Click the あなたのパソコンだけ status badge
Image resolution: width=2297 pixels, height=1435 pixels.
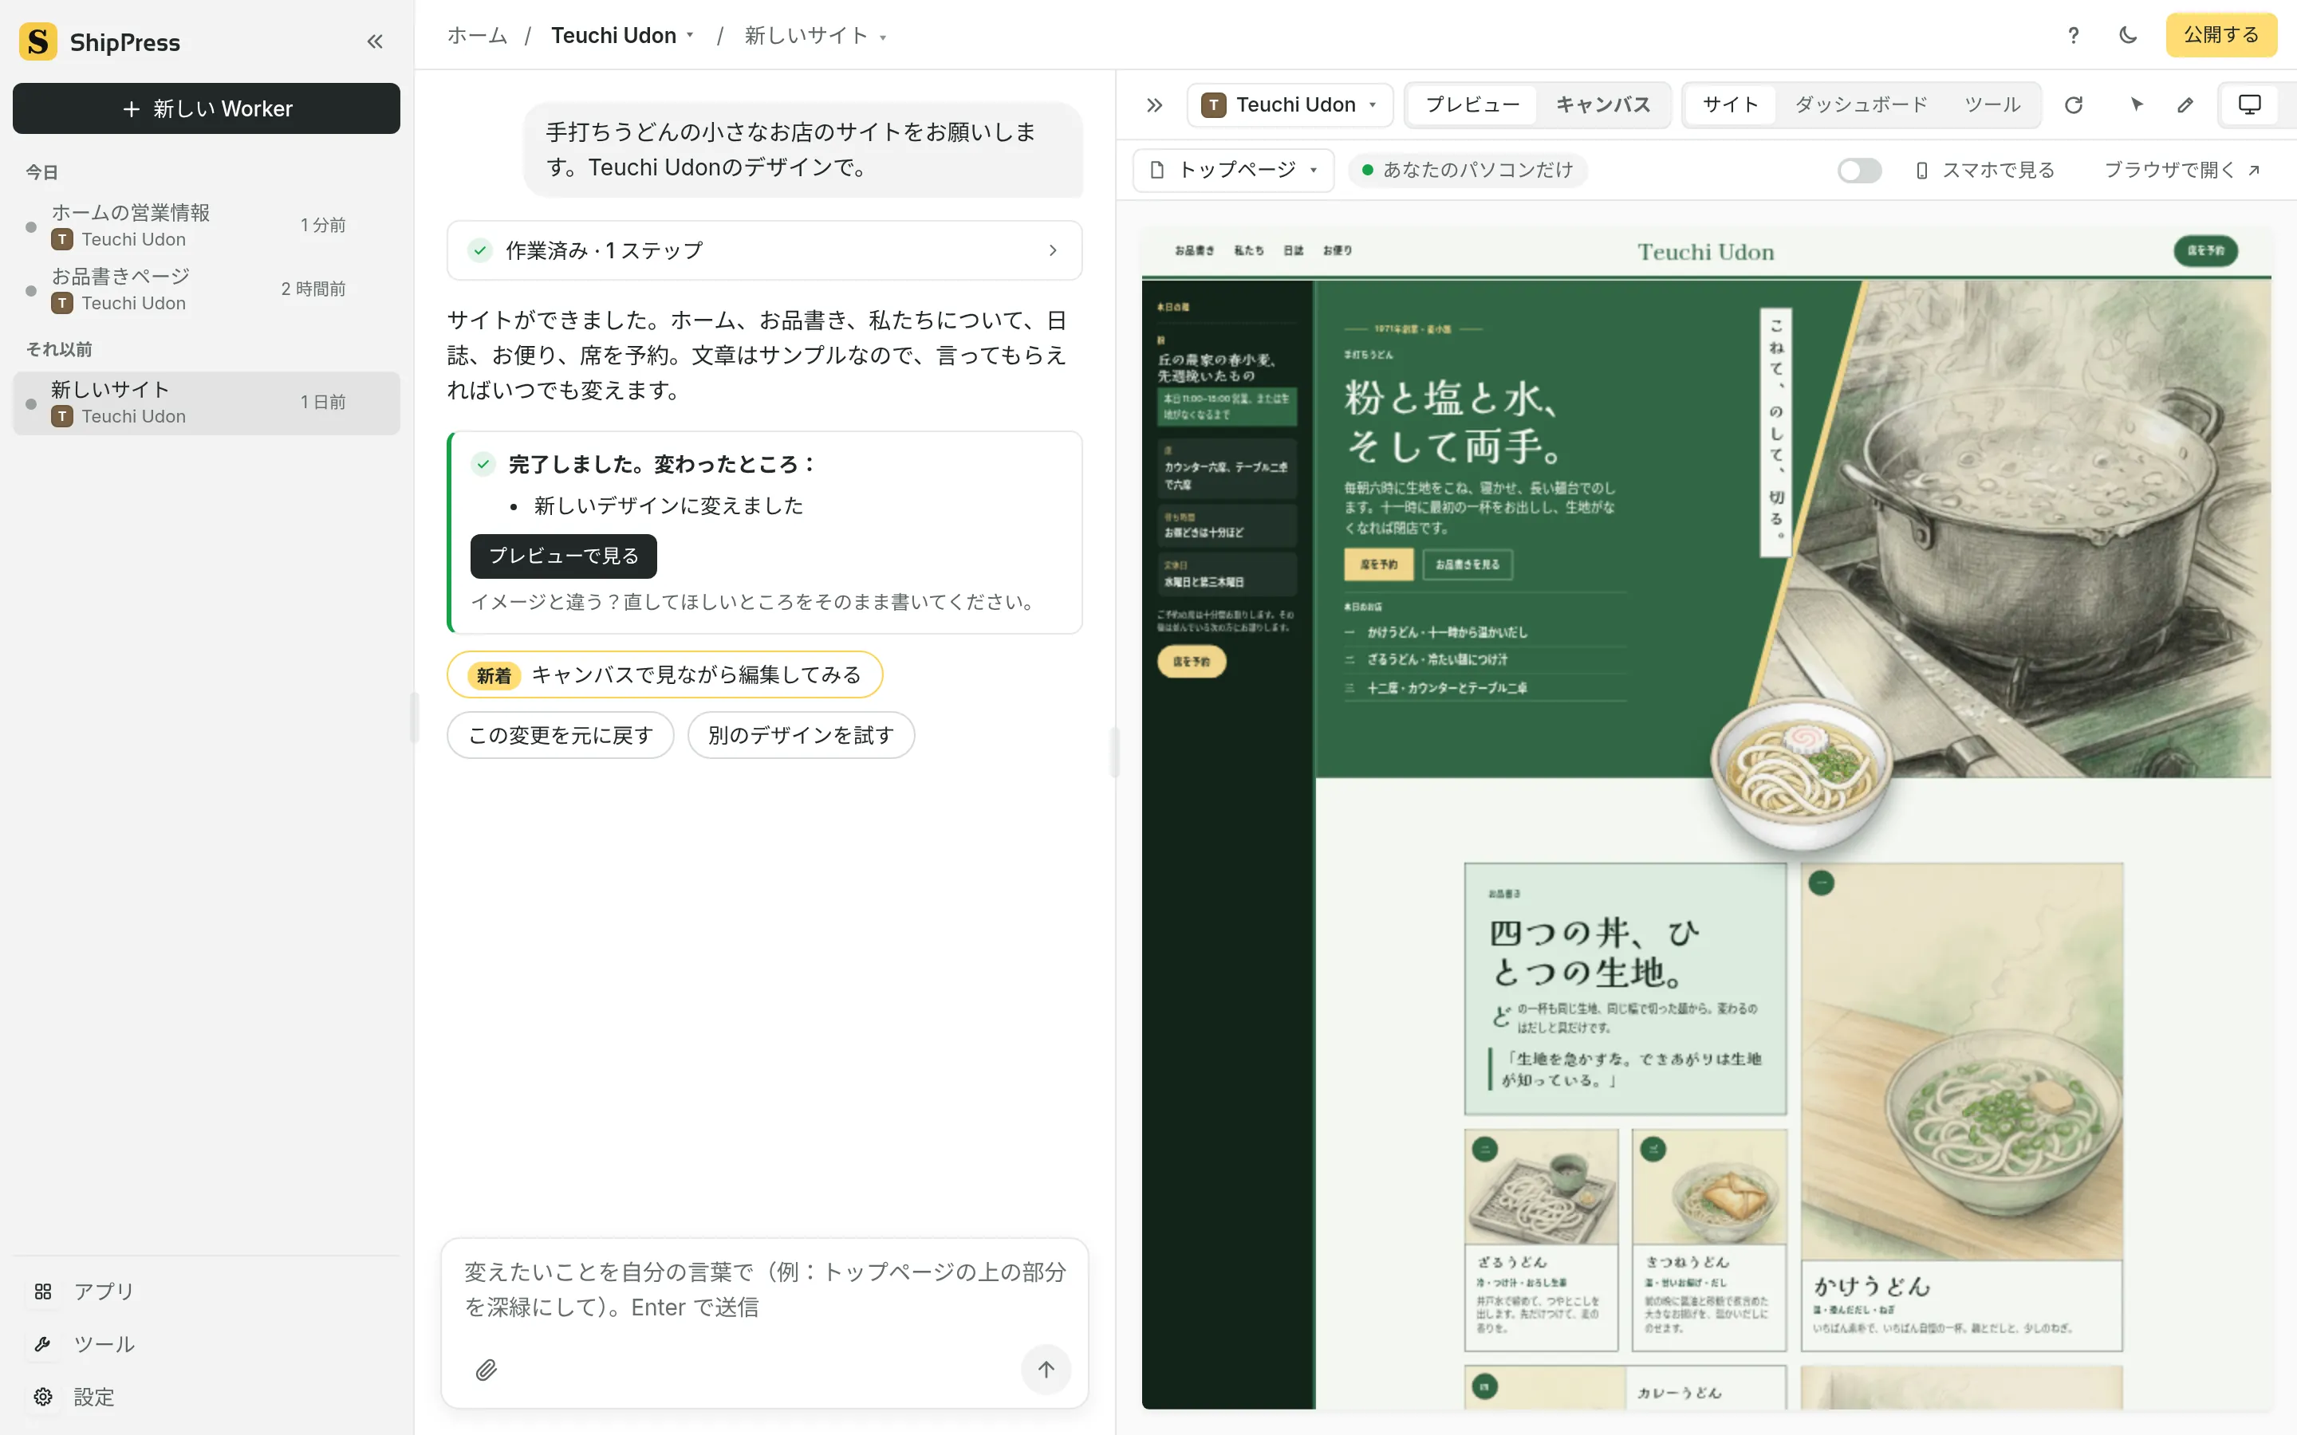click(x=1468, y=170)
